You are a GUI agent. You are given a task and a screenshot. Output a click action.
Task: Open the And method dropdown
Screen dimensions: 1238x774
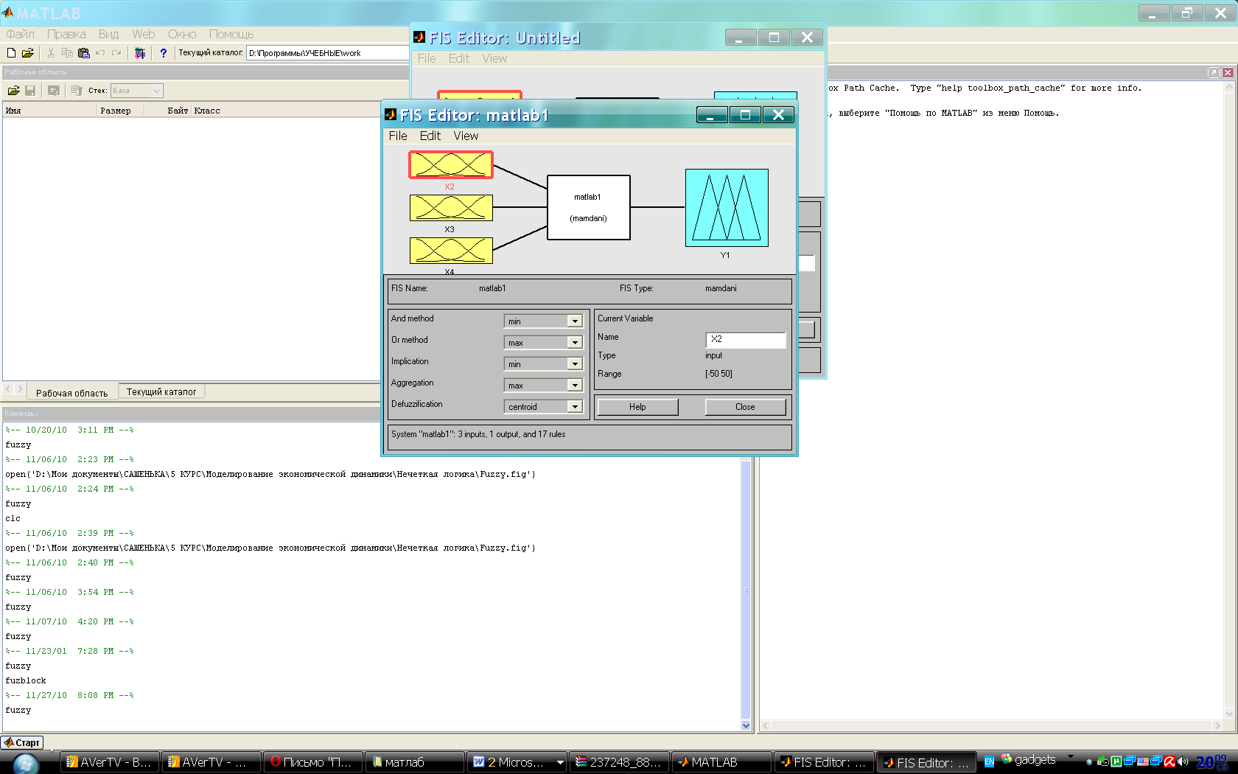point(575,321)
